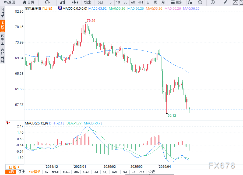Click the MACD(26,12,9) parameters label
The width and height of the screenshot is (243, 175).
click(36, 123)
